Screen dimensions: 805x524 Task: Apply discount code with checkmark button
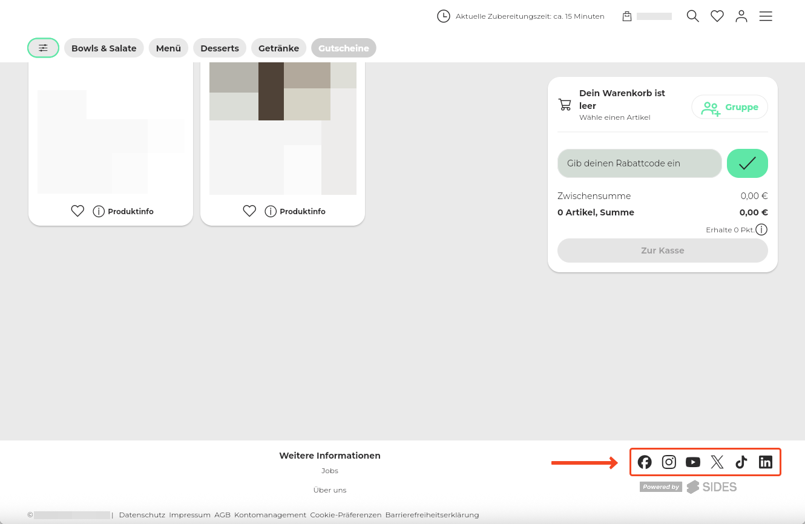point(747,163)
